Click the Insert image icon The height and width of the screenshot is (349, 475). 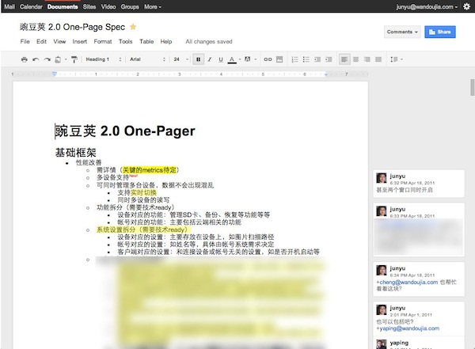(279, 59)
